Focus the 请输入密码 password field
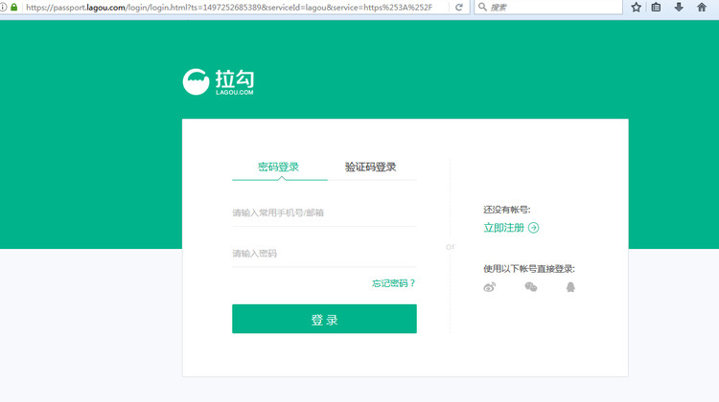719x402 pixels. pyautogui.click(x=324, y=254)
